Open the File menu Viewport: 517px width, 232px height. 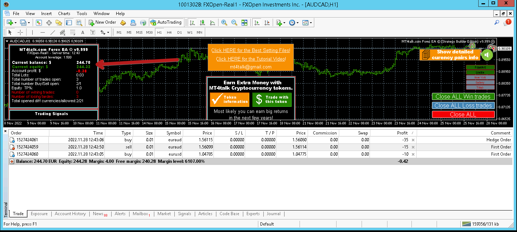[16, 14]
